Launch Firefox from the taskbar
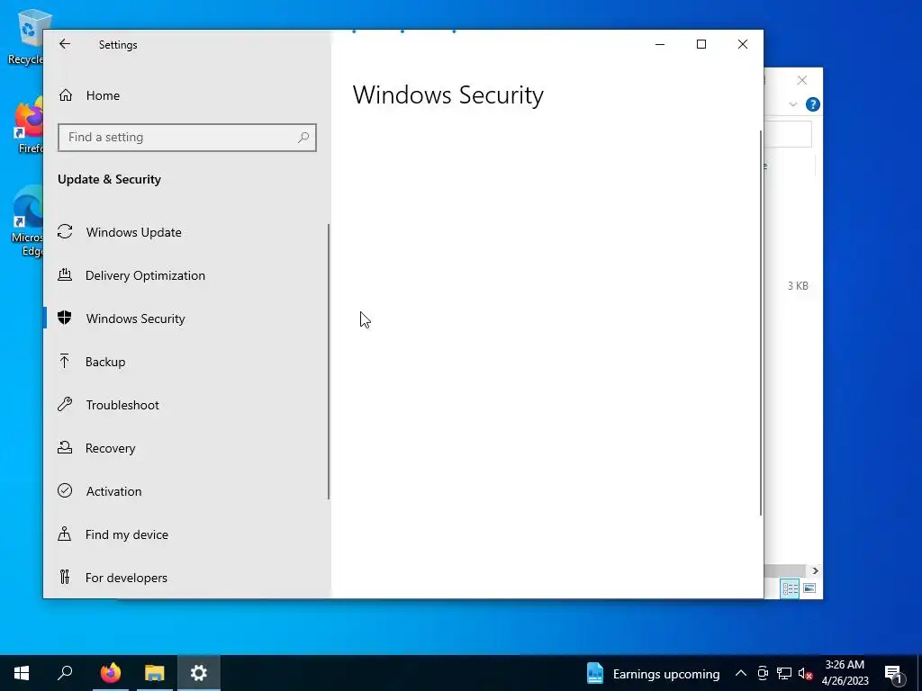Screen dimensions: 922x691 [110, 673]
